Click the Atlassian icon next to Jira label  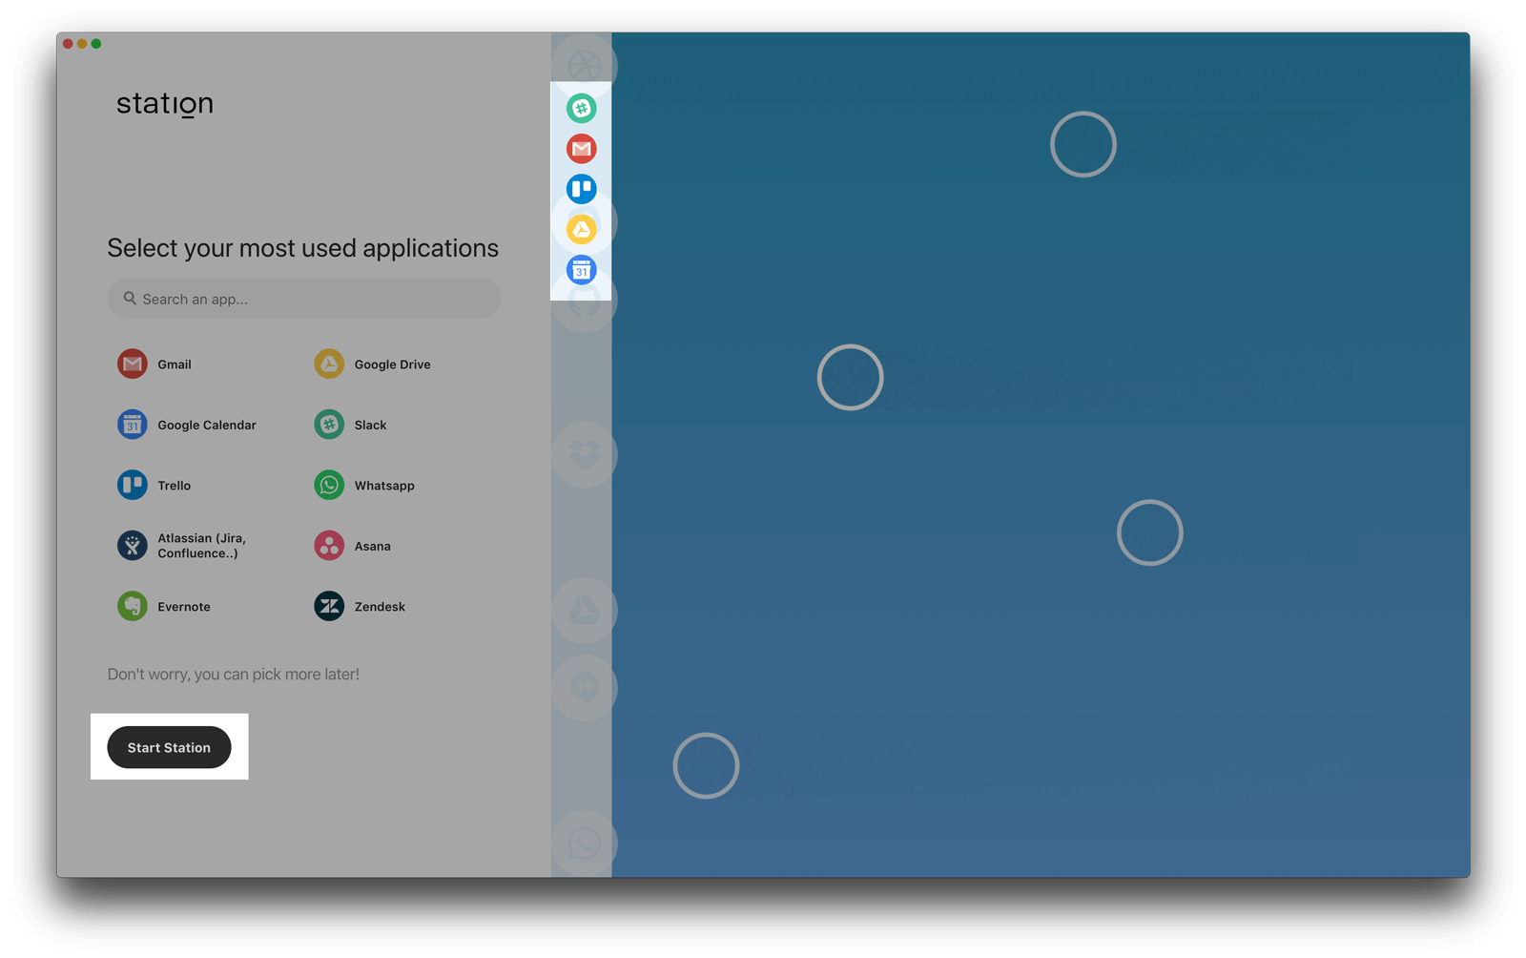[133, 545]
